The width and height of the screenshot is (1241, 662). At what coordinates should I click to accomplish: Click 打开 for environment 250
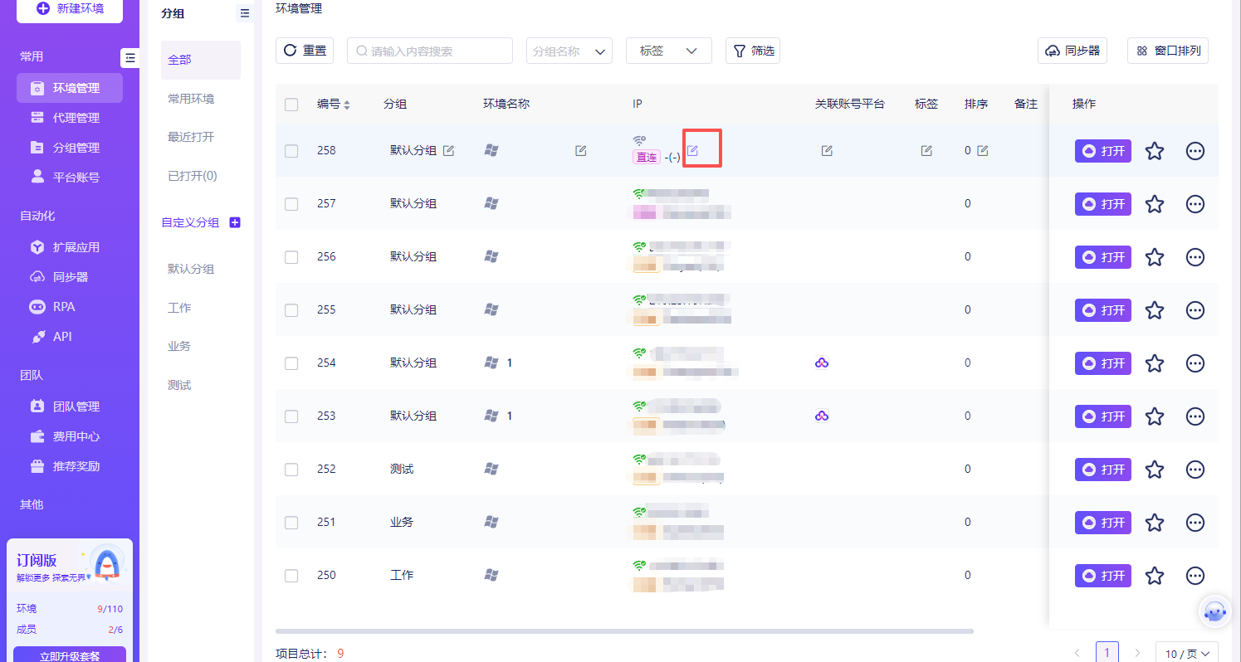tap(1103, 576)
